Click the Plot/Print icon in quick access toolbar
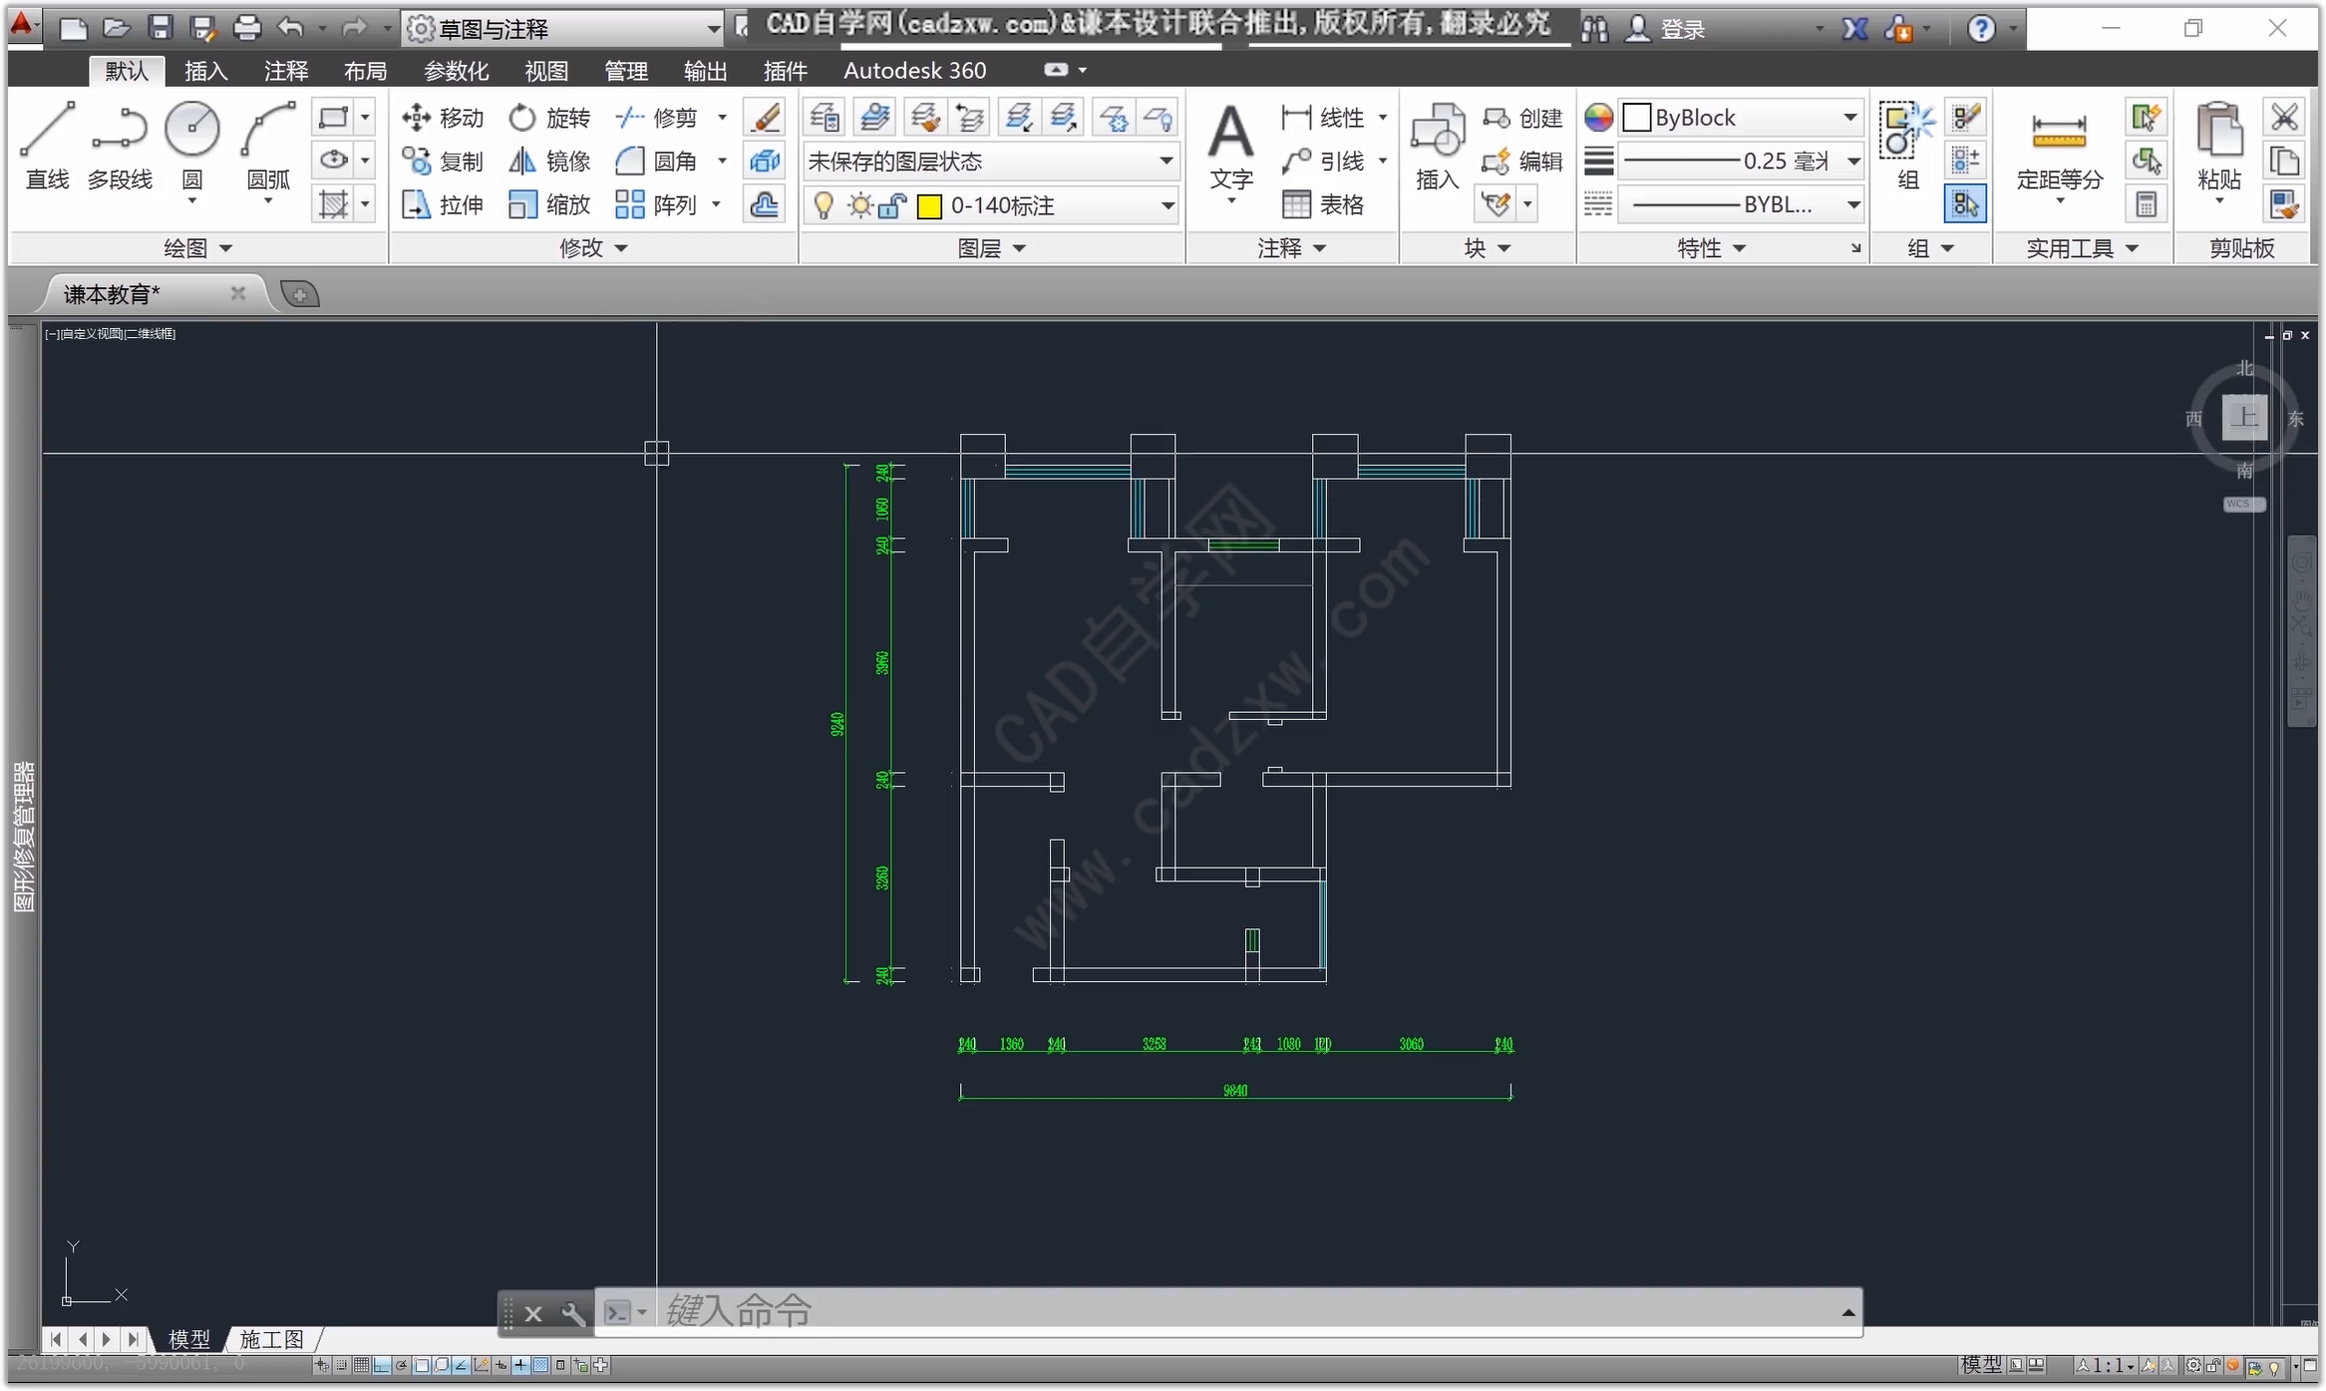Image resolution: width=2326 pixels, height=1391 pixels. pyautogui.click(x=246, y=28)
